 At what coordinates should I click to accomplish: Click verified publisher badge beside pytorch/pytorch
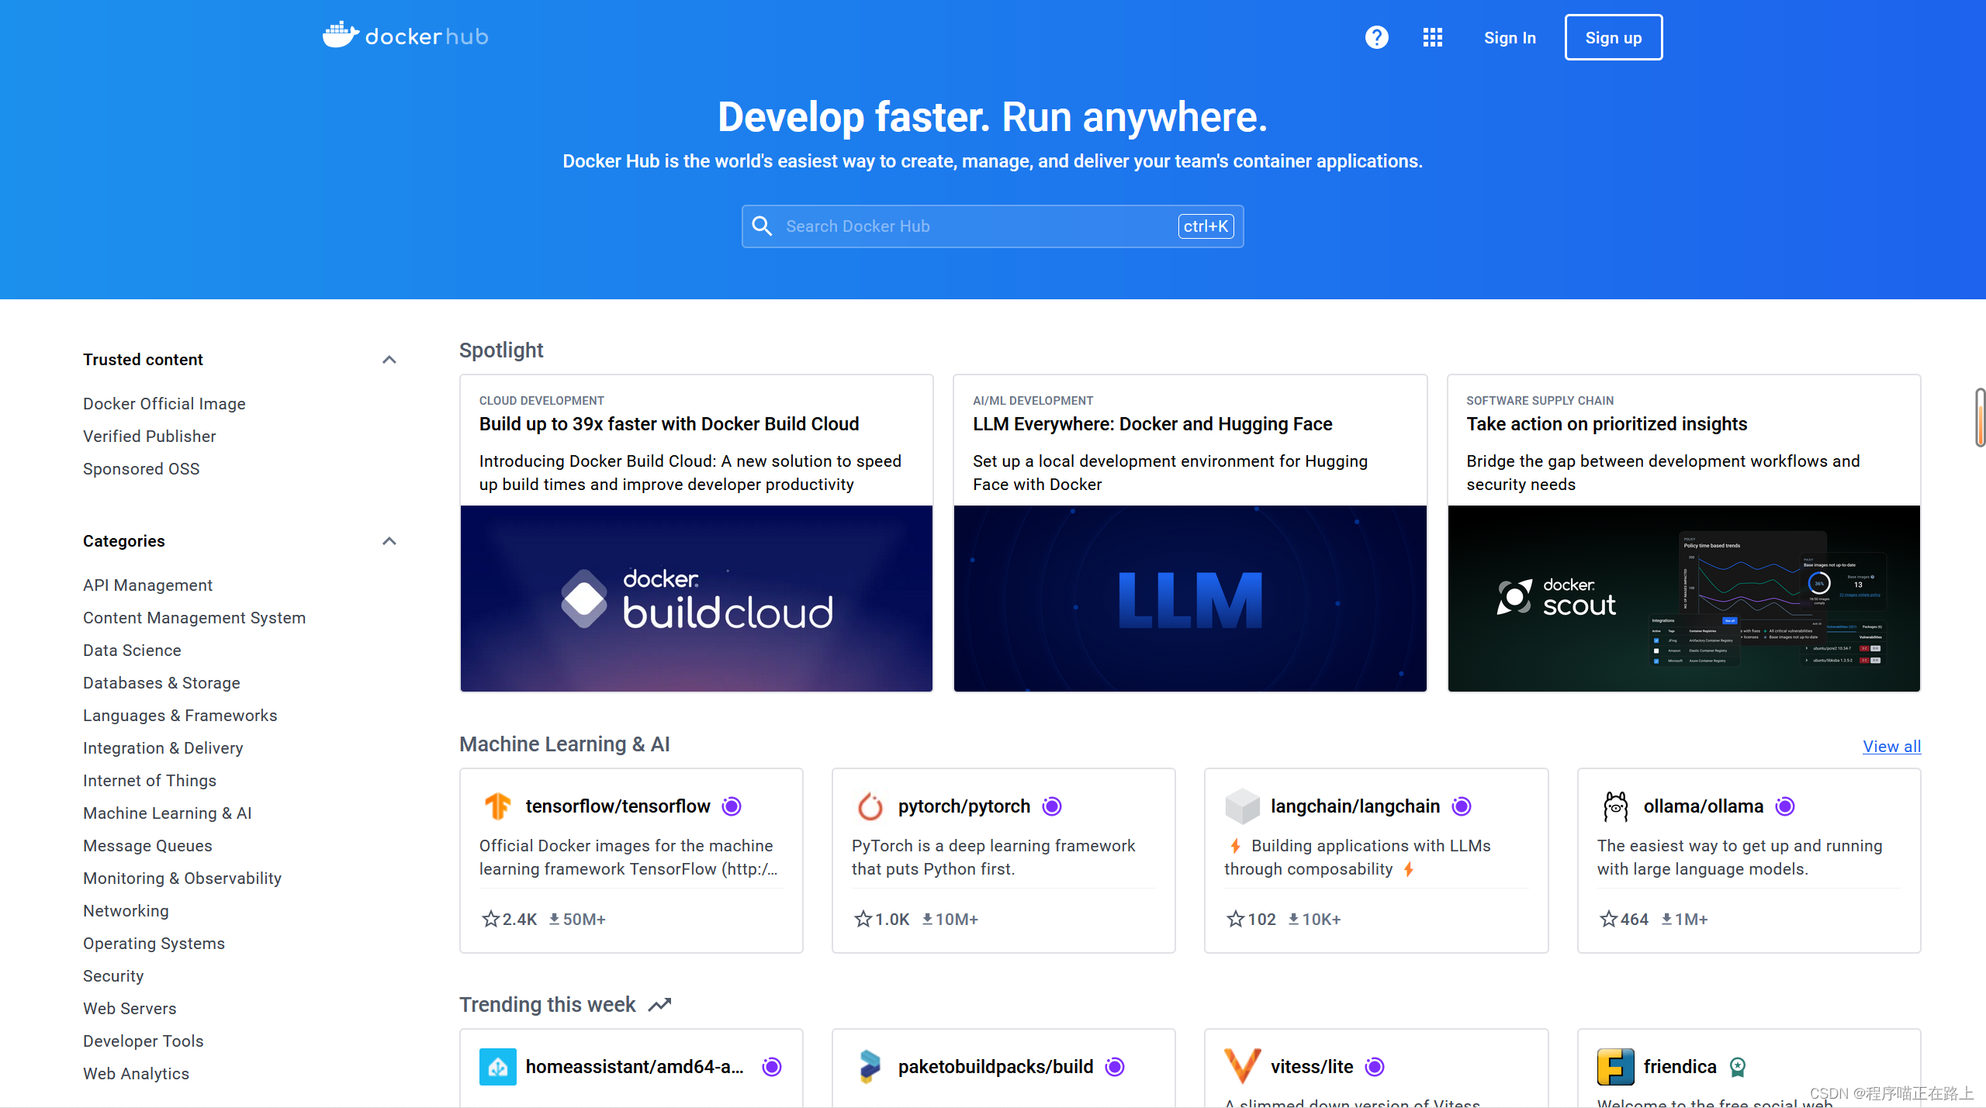[x=1052, y=806]
